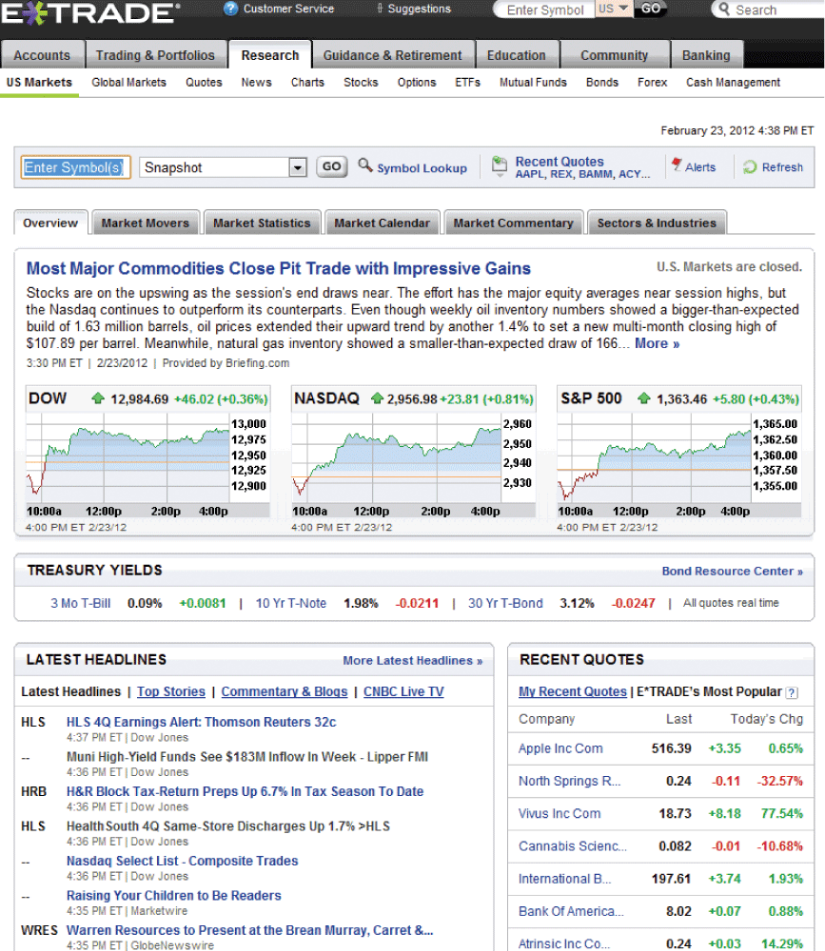825x951 pixels.
Task: Click the Alerts flag icon
Action: (x=677, y=164)
